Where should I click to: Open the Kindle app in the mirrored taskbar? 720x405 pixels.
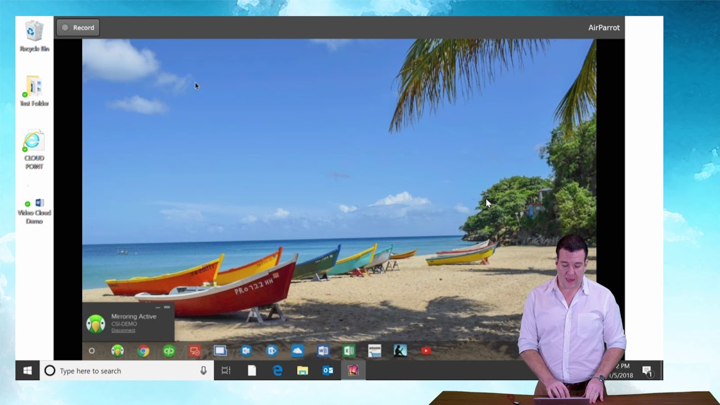coord(400,351)
